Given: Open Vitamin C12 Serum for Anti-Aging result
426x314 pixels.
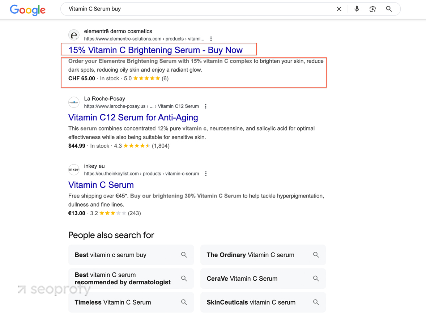Looking at the screenshot, I should coord(133,118).
